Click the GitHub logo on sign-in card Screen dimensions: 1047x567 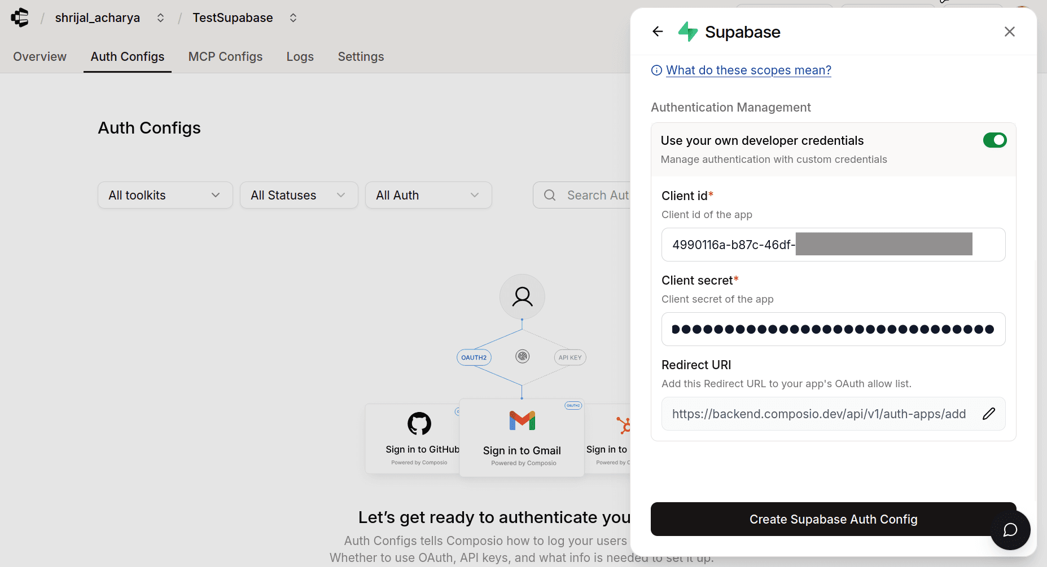(x=419, y=423)
